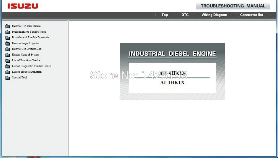The width and height of the screenshot is (278, 158).
Task: Open the folder icon beside How to Use This Manual
Action: click(7, 26)
